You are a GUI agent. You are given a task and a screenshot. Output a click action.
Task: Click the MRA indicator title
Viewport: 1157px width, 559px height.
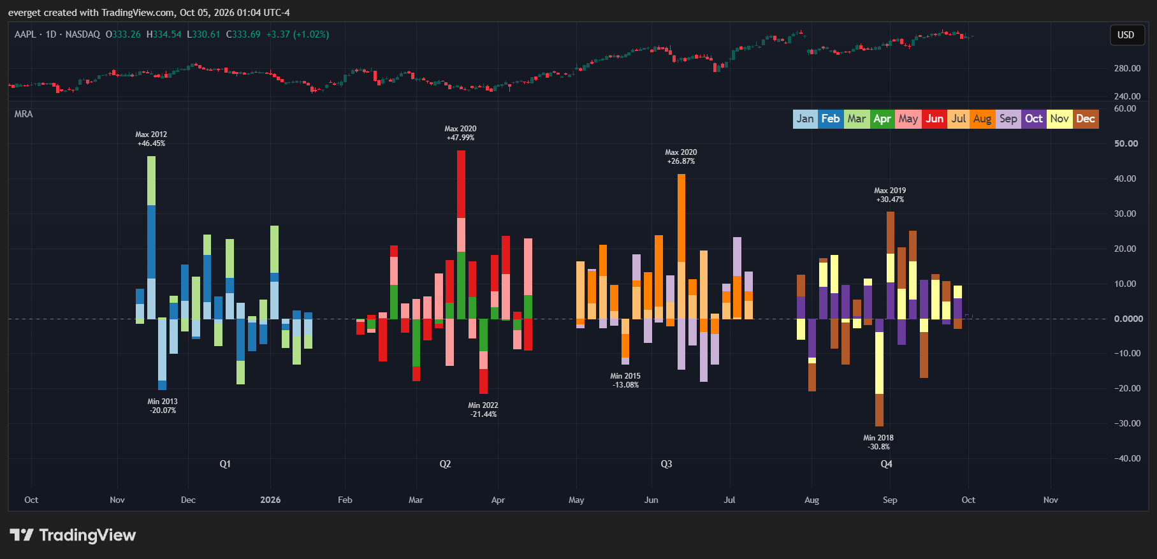pos(24,114)
